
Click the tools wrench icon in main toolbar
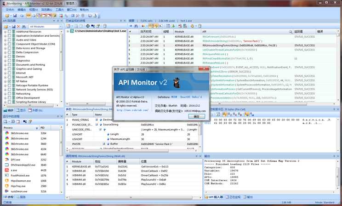78,16
